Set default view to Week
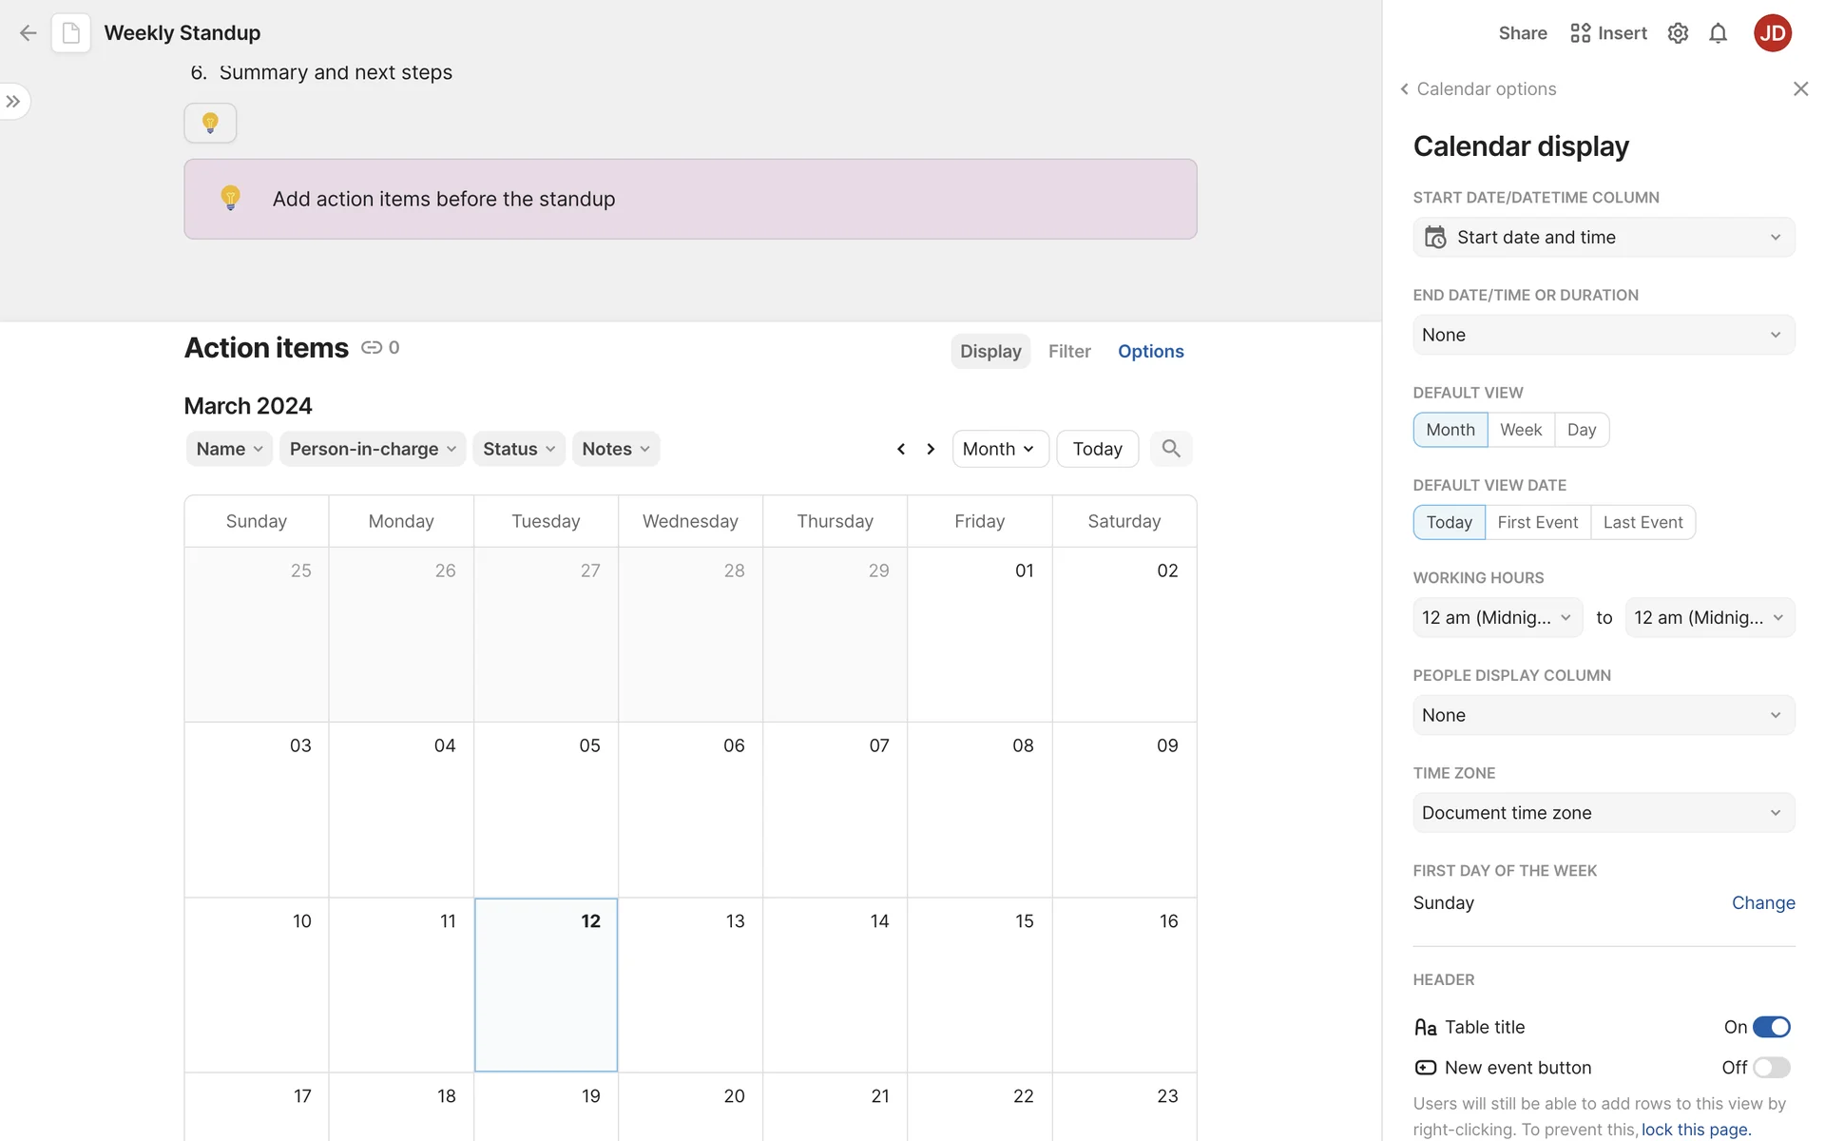Screen dimensions: 1825x1141 [x=1521, y=430]
